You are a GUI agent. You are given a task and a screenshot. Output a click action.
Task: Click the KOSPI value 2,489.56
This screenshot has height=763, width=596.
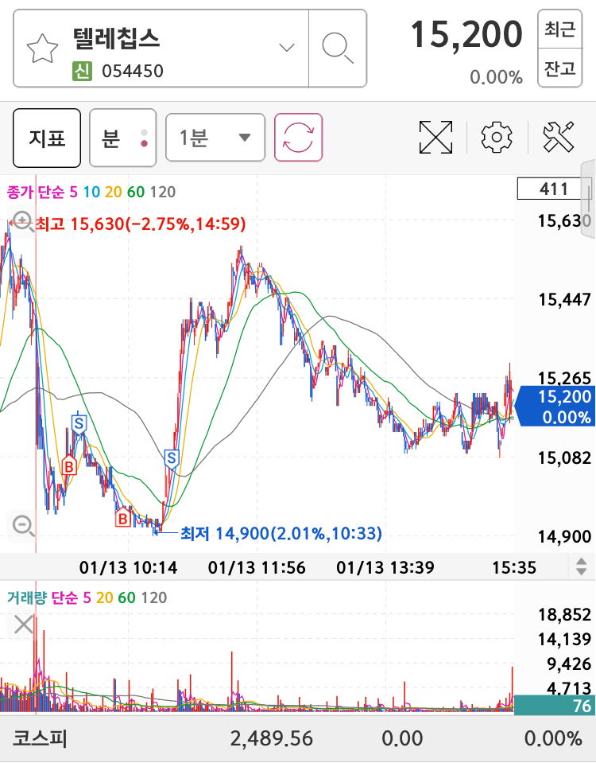point(271,738)
